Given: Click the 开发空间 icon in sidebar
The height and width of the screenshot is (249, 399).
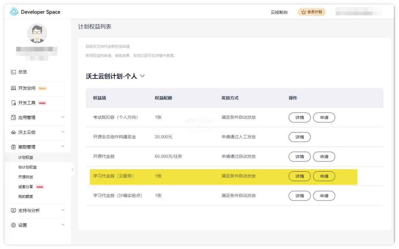Looking at the screenshot, I should click(13, 88).
